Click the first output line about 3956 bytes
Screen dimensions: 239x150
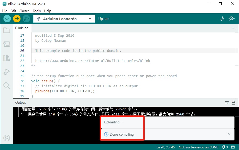pos(79,109)
